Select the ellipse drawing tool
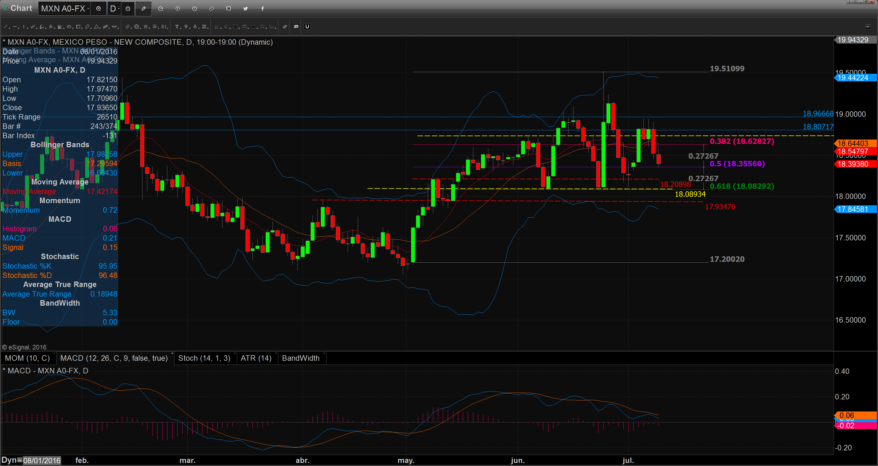Image resolution: width=878 pixels, height=466 pixels. pyautogui.click(x=69, y=27)
